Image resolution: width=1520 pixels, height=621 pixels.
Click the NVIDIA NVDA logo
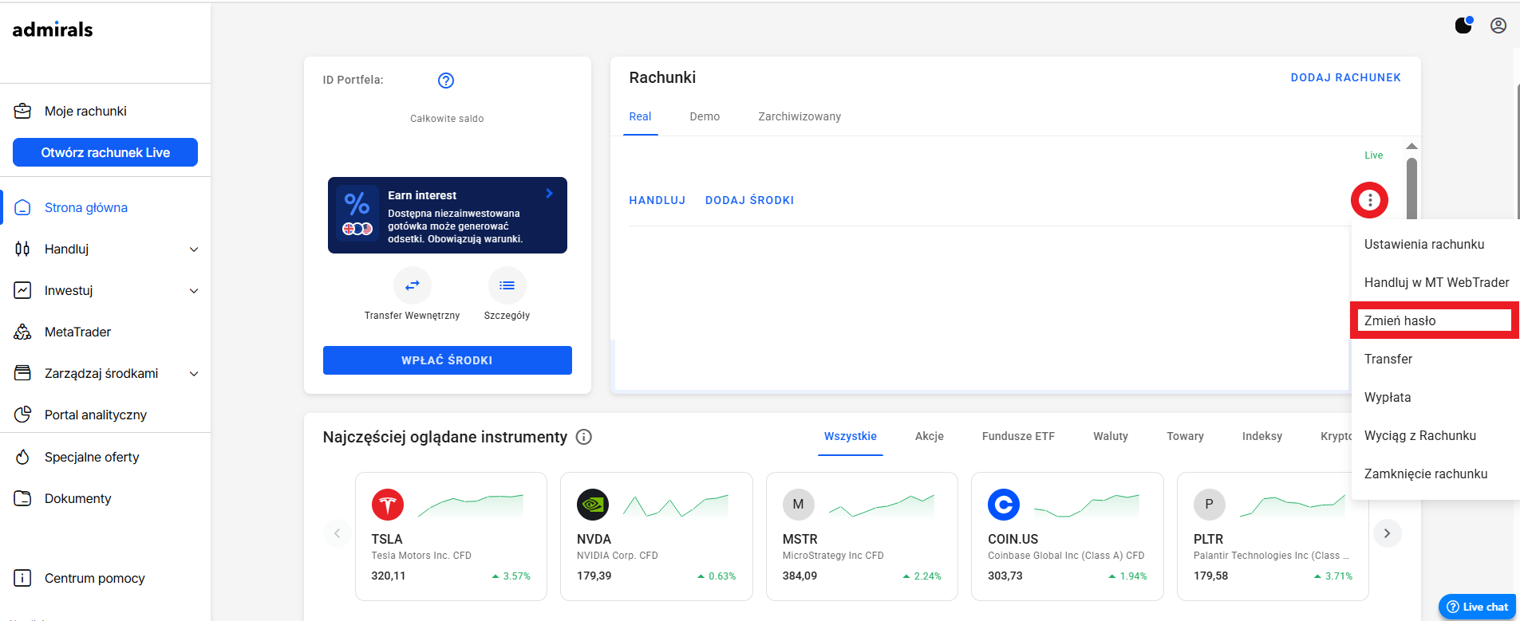point(593,505)
